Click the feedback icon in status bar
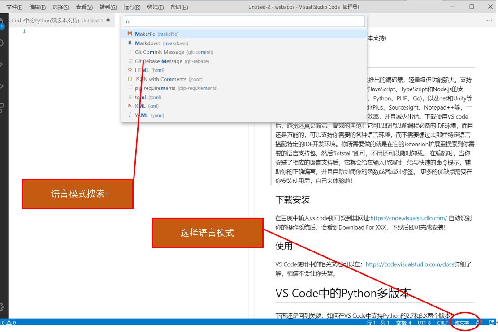 [x=479, y=323]
